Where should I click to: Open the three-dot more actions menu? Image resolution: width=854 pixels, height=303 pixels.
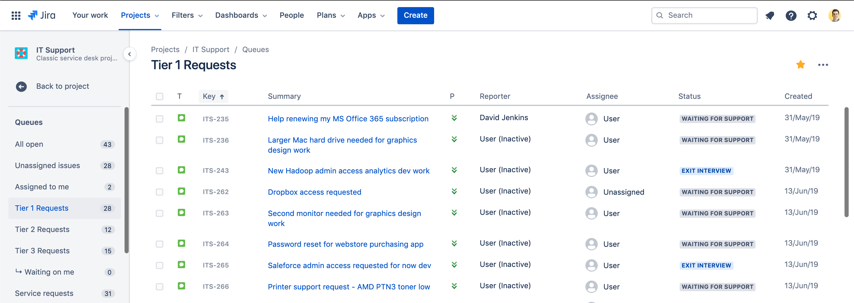pos(823,65)
